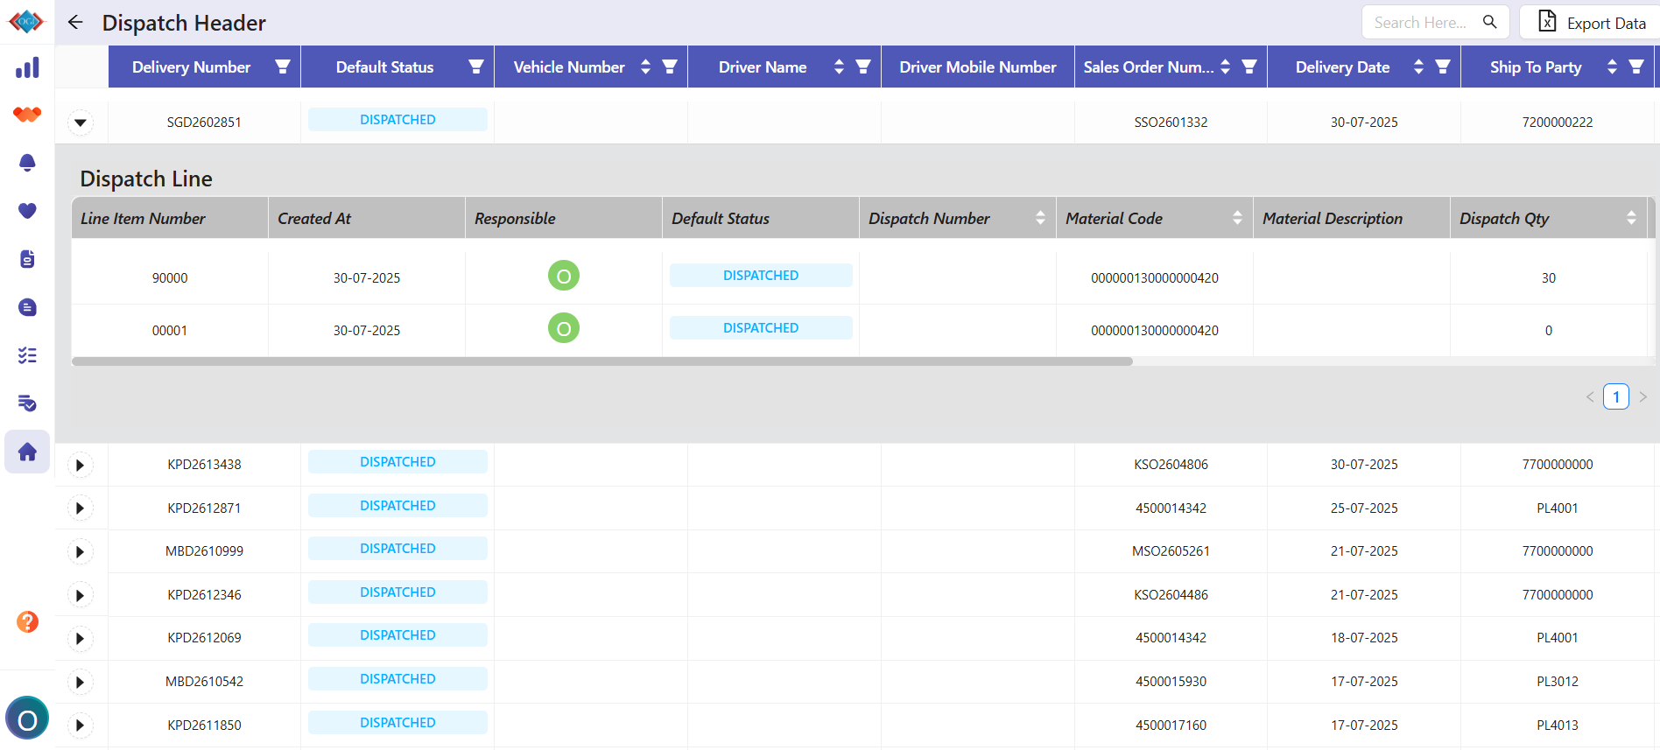Sort by Vehicle Number
Screen dimensions: 1660x750
[645, 67]
